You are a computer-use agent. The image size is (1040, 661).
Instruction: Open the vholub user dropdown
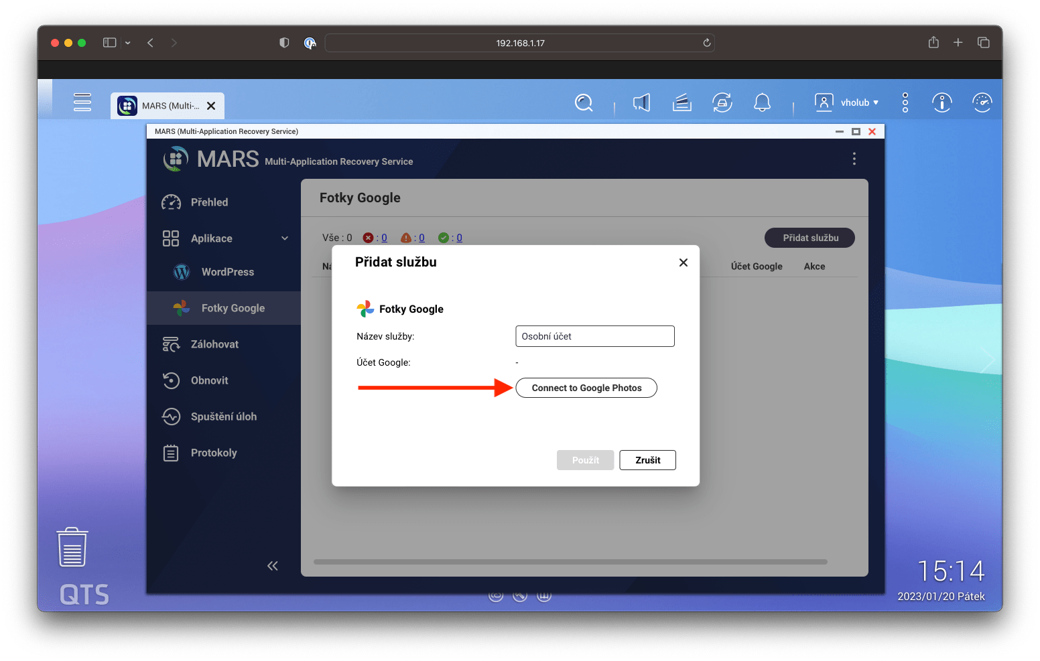coord(847,102)
